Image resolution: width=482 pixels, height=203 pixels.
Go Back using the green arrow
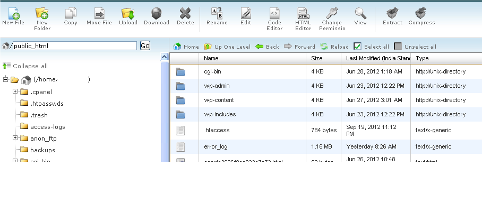click(267, 47)
